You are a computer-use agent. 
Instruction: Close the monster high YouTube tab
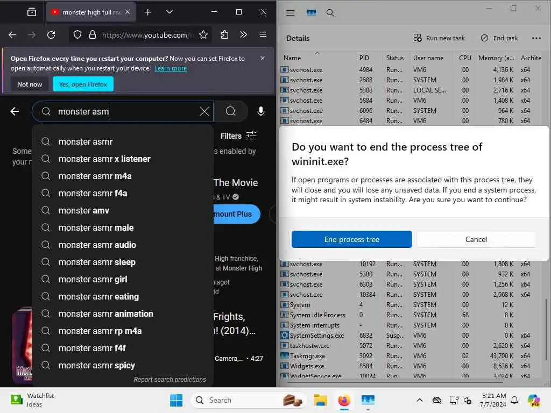tap(128, 12)
